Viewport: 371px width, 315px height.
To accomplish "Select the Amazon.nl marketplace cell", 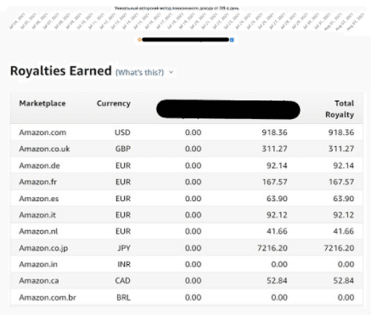I will [x=38, y=232].
